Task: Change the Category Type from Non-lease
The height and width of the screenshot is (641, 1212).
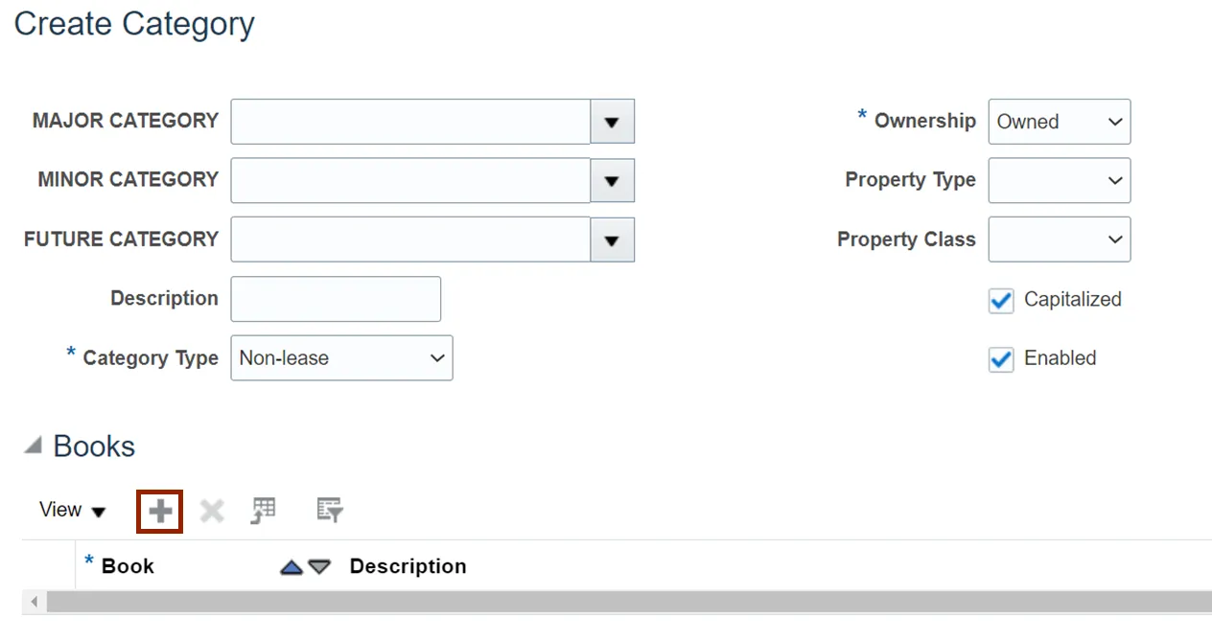Action: click(x=341, y=357)
